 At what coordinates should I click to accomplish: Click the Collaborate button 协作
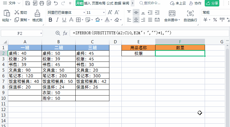click(195, 3)
